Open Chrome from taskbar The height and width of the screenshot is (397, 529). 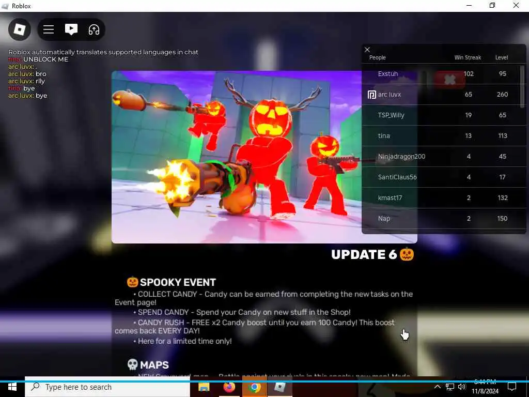pos(255,387)
